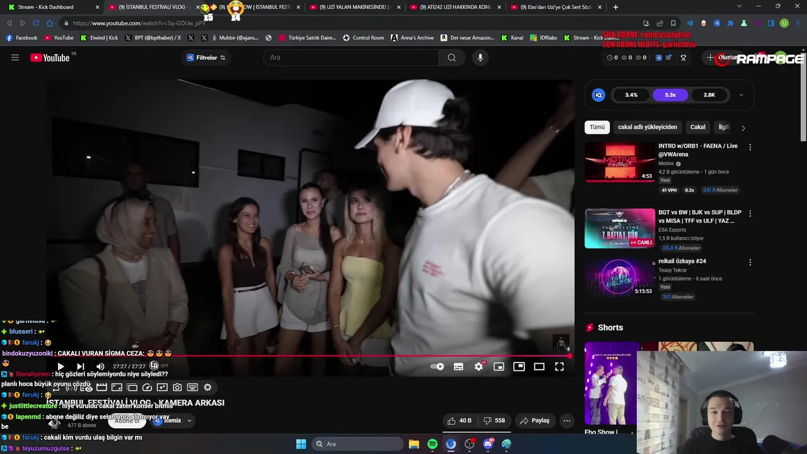
Task: Open the enhancer settings cog under video
Action: pyautogui.click(x=207, y=387)
